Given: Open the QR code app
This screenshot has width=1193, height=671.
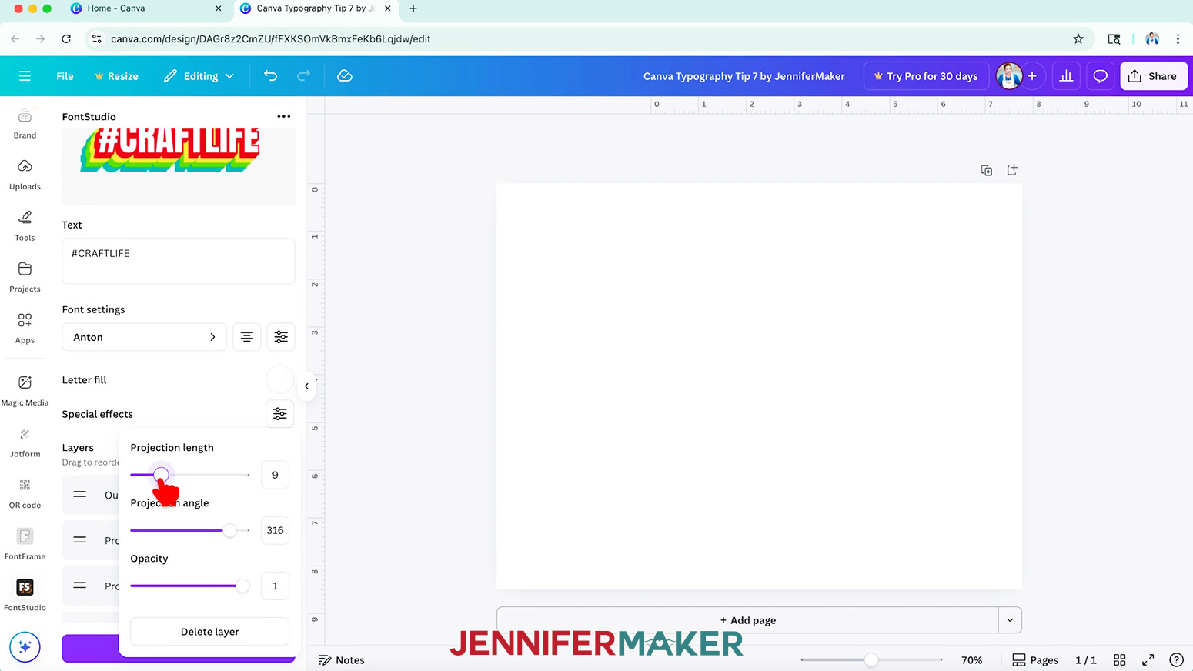Looking at the screenshot, I should (25, 493).
